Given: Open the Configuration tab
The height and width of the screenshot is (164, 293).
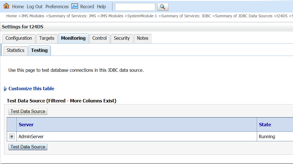Looking at the screenshot, I should click(x=19, y=38).
